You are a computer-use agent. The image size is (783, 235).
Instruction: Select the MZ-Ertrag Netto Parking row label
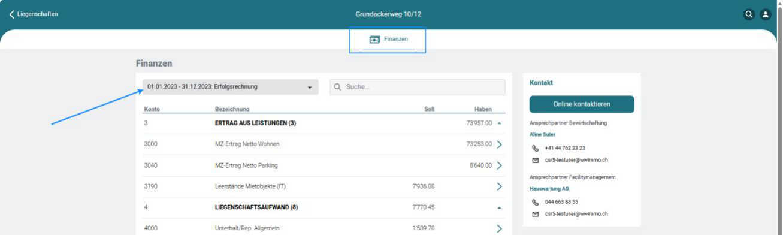coord(246,165)
